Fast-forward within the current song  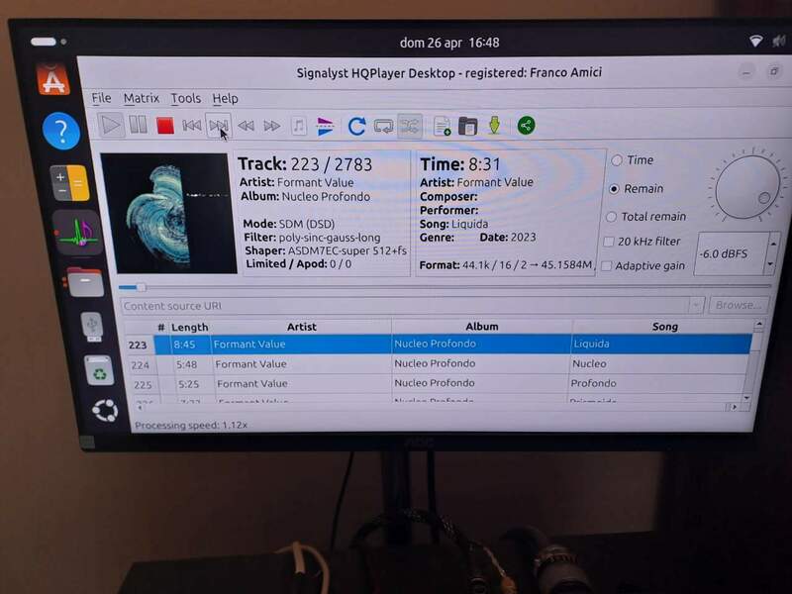pos(271,126)
